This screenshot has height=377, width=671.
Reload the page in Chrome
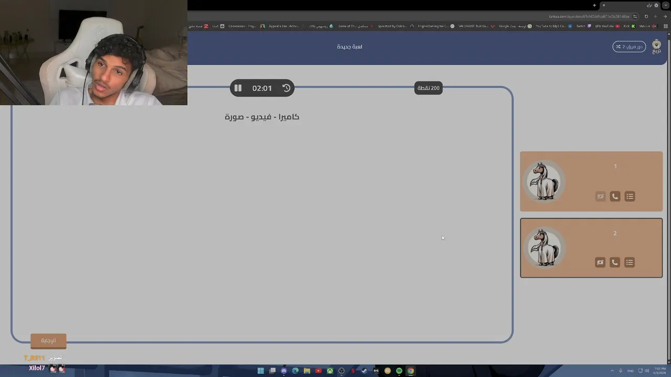click(x=646, y=17)
